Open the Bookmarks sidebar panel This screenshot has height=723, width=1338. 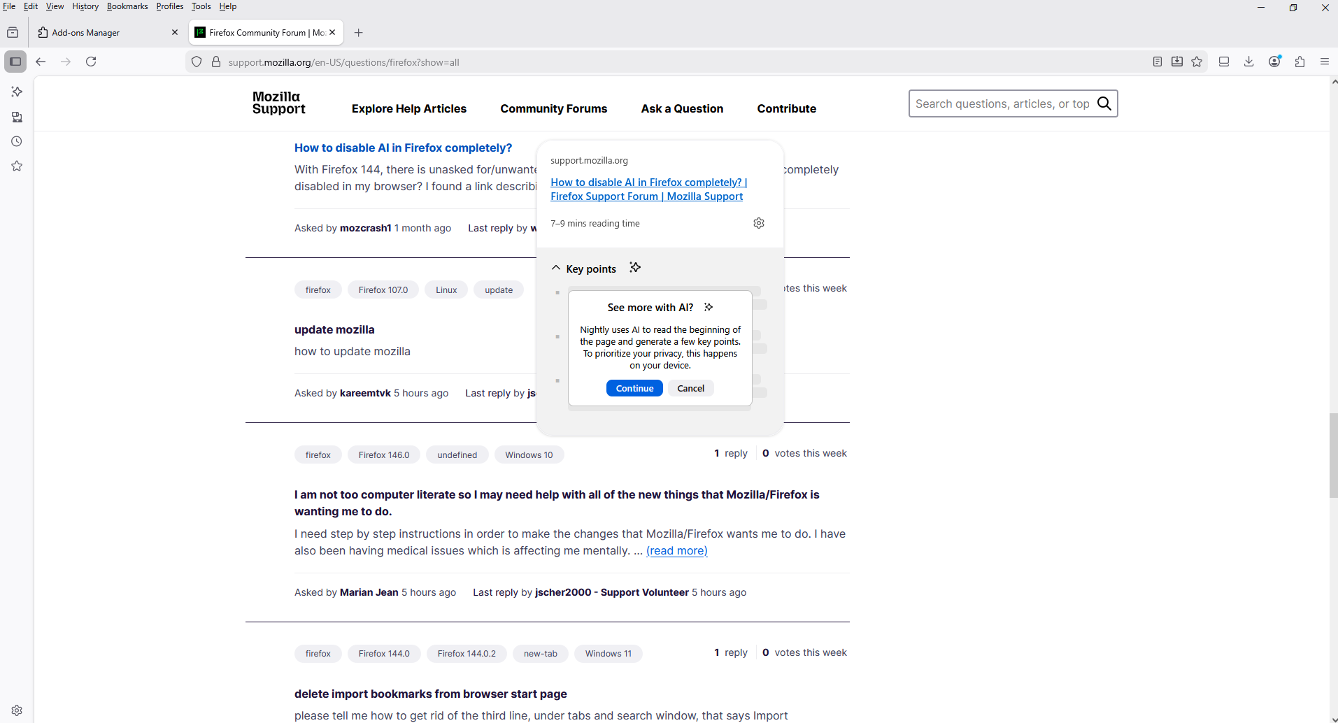coord(17,166)
